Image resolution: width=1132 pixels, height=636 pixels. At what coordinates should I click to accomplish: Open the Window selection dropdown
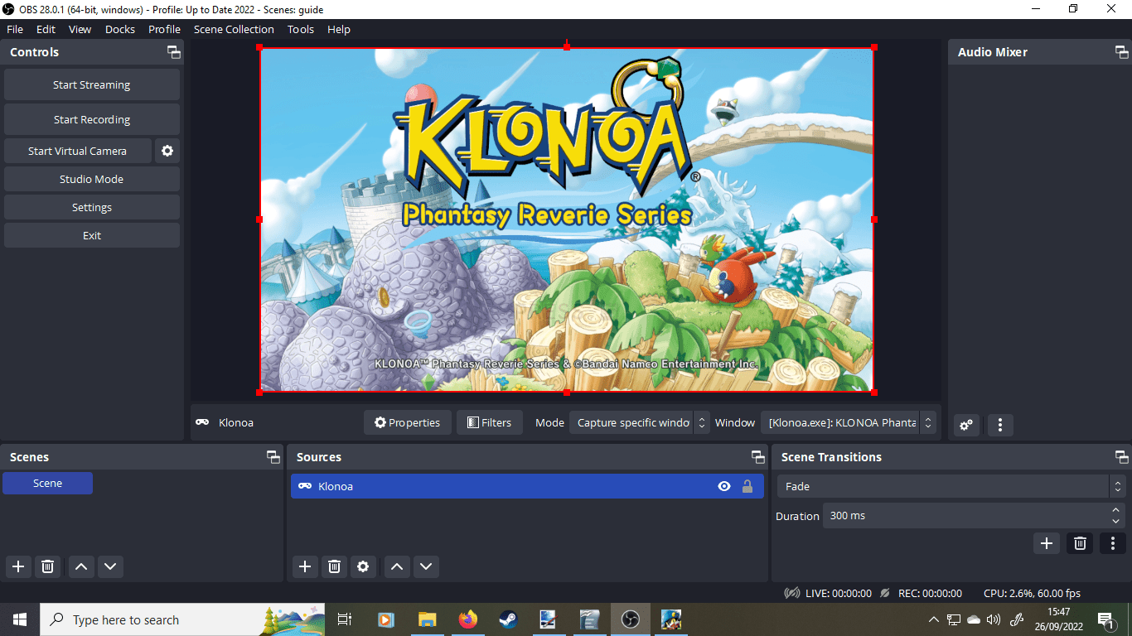[x=849, y=422]
